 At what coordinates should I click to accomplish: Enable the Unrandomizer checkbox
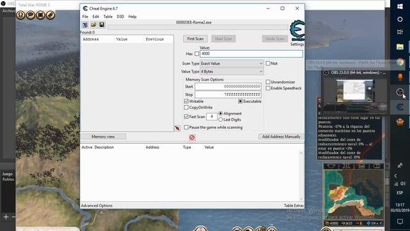pos(268,82)
